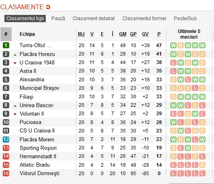Click the orange arrow icon beside CLASAMENTE
This screenshot has height=184, width=214.
48,7
